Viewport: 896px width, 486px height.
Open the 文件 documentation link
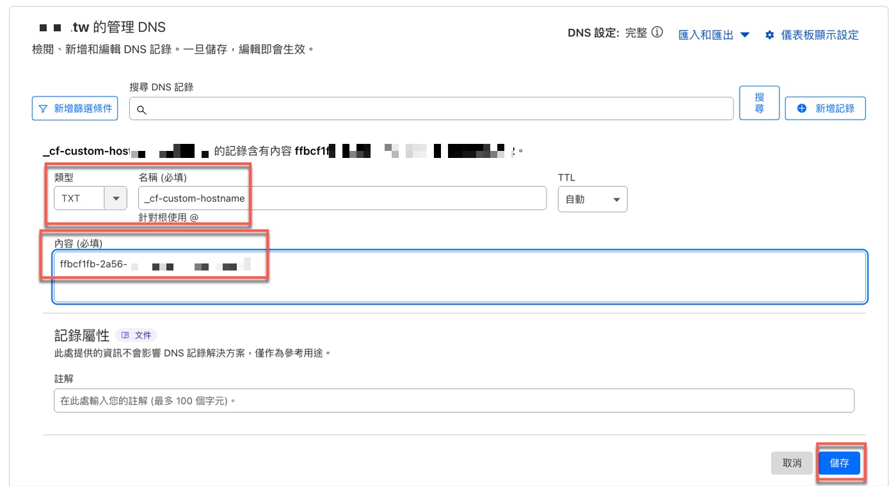click(x=136, y=335)
